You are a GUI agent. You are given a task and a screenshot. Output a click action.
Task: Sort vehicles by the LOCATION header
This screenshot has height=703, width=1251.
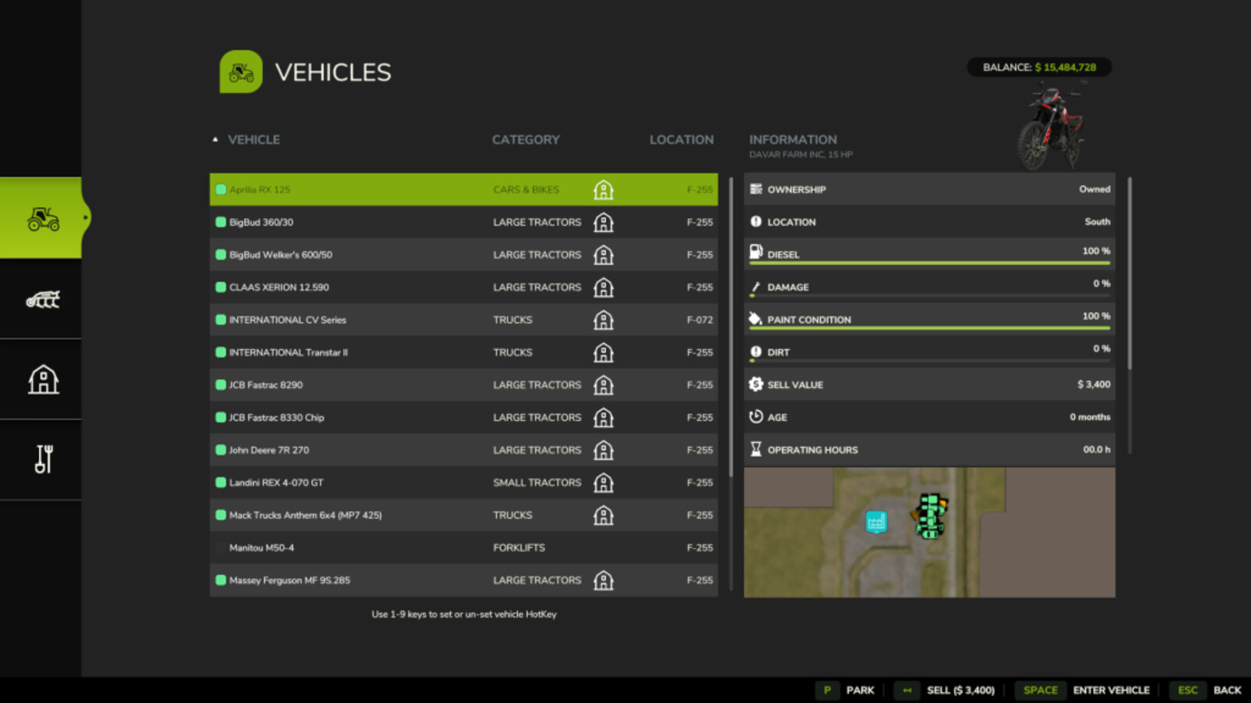point(681,139)
